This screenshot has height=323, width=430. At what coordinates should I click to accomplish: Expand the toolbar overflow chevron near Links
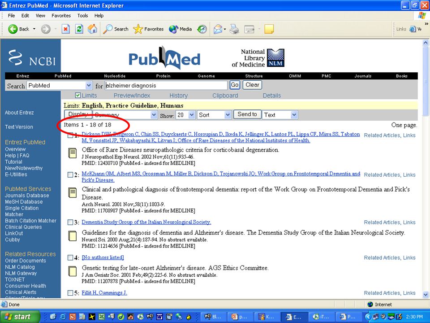click(x=426, y=24)
